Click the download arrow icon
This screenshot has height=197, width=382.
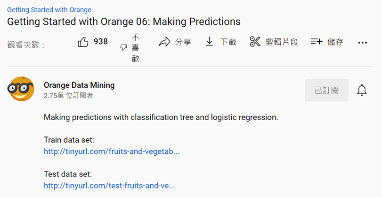point(210,42)
